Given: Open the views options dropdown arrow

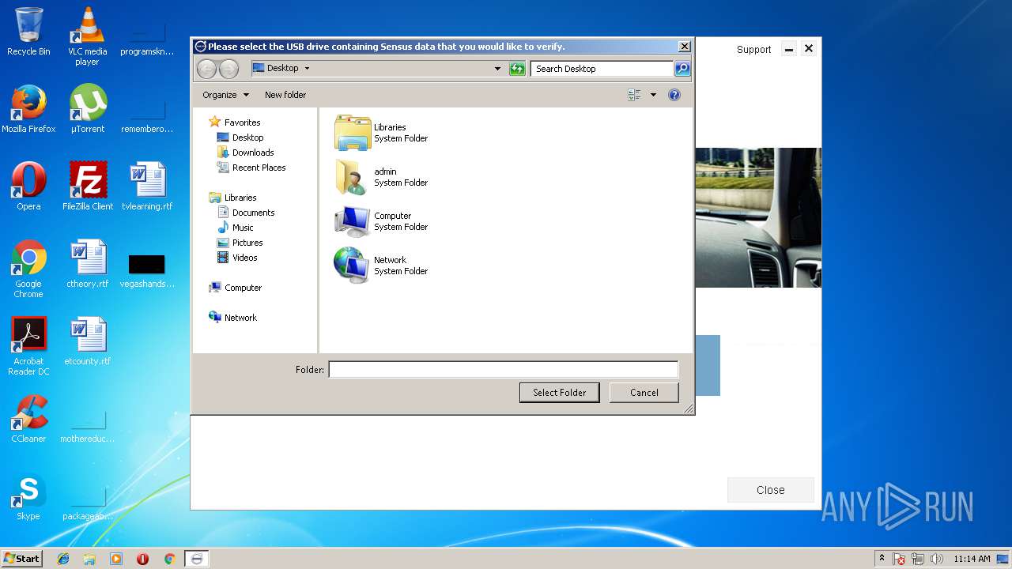Looking at the screenshot, I should coord(653,95).
